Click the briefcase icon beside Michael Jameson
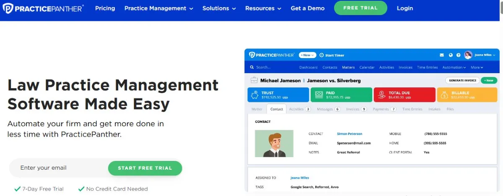This screenshot has width=503, height=196. (254, 80)
